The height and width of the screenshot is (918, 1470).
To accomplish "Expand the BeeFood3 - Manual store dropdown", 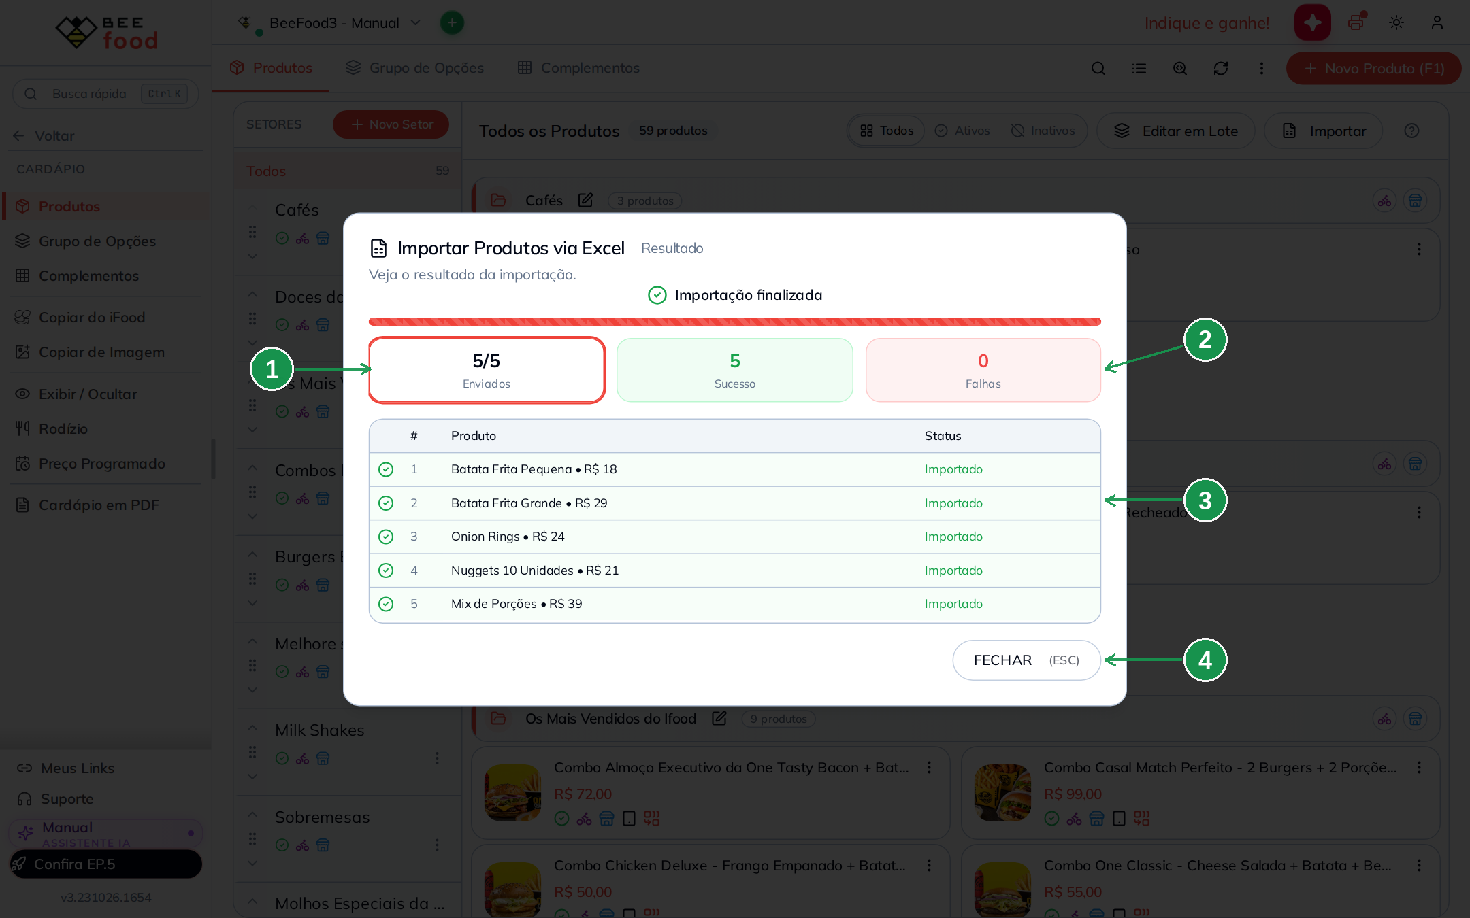I will [x=330, y=22].
